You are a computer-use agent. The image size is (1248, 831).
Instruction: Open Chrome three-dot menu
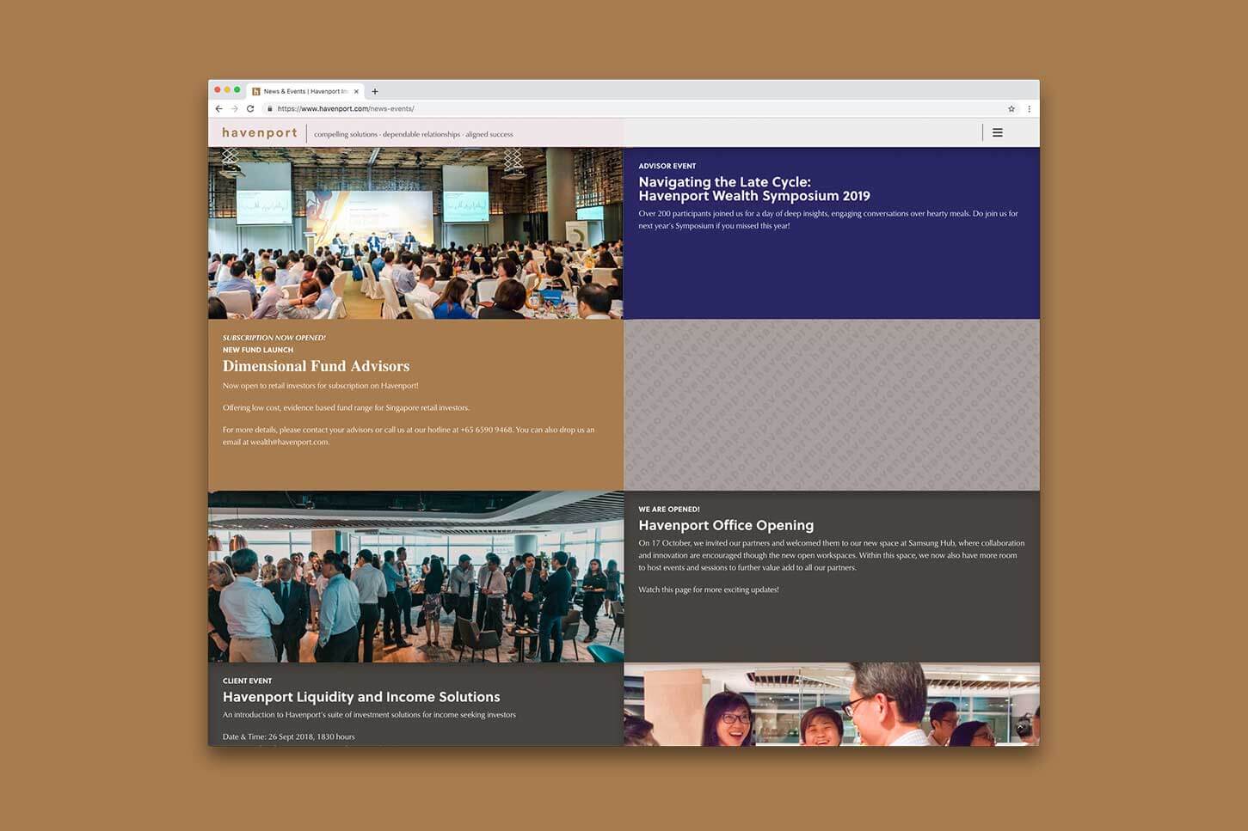[x=1029, y=109]
